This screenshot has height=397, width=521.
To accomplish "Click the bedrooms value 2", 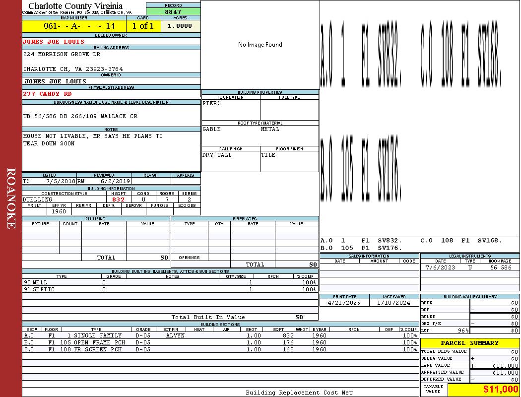I will coord(189,199).
